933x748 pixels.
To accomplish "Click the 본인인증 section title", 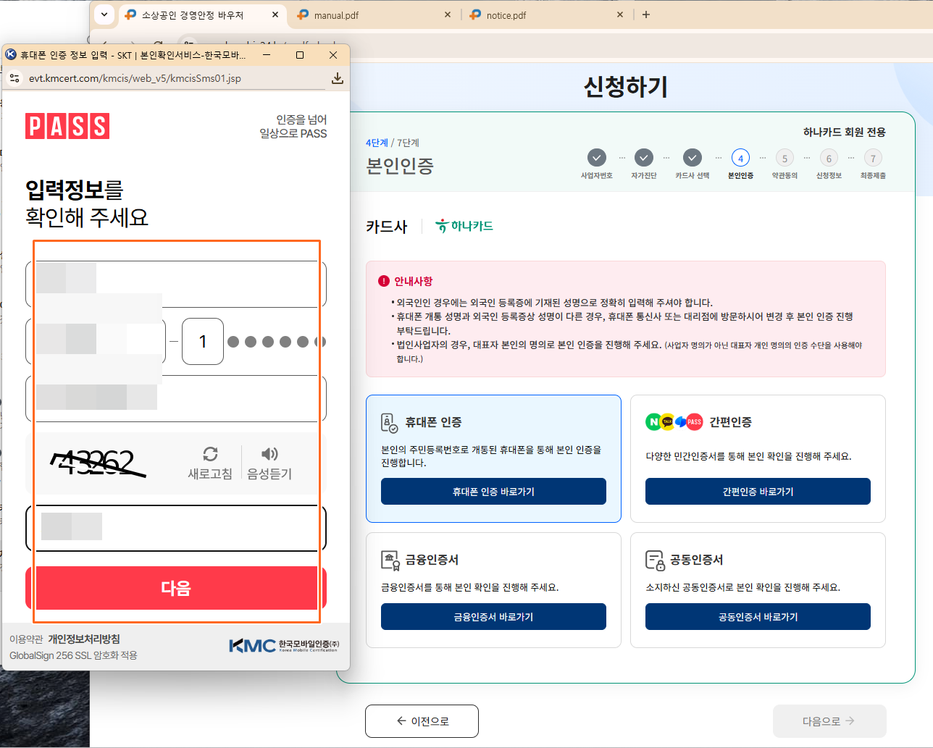I will [x=400, y=166].
